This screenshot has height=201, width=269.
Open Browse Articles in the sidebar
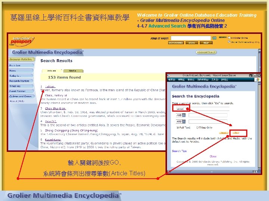click(21, 59)
